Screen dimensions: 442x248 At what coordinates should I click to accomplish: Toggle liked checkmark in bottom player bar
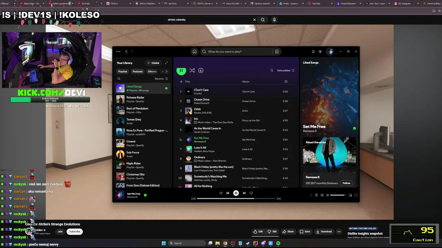pyautogui.click(x=145, y=195)
